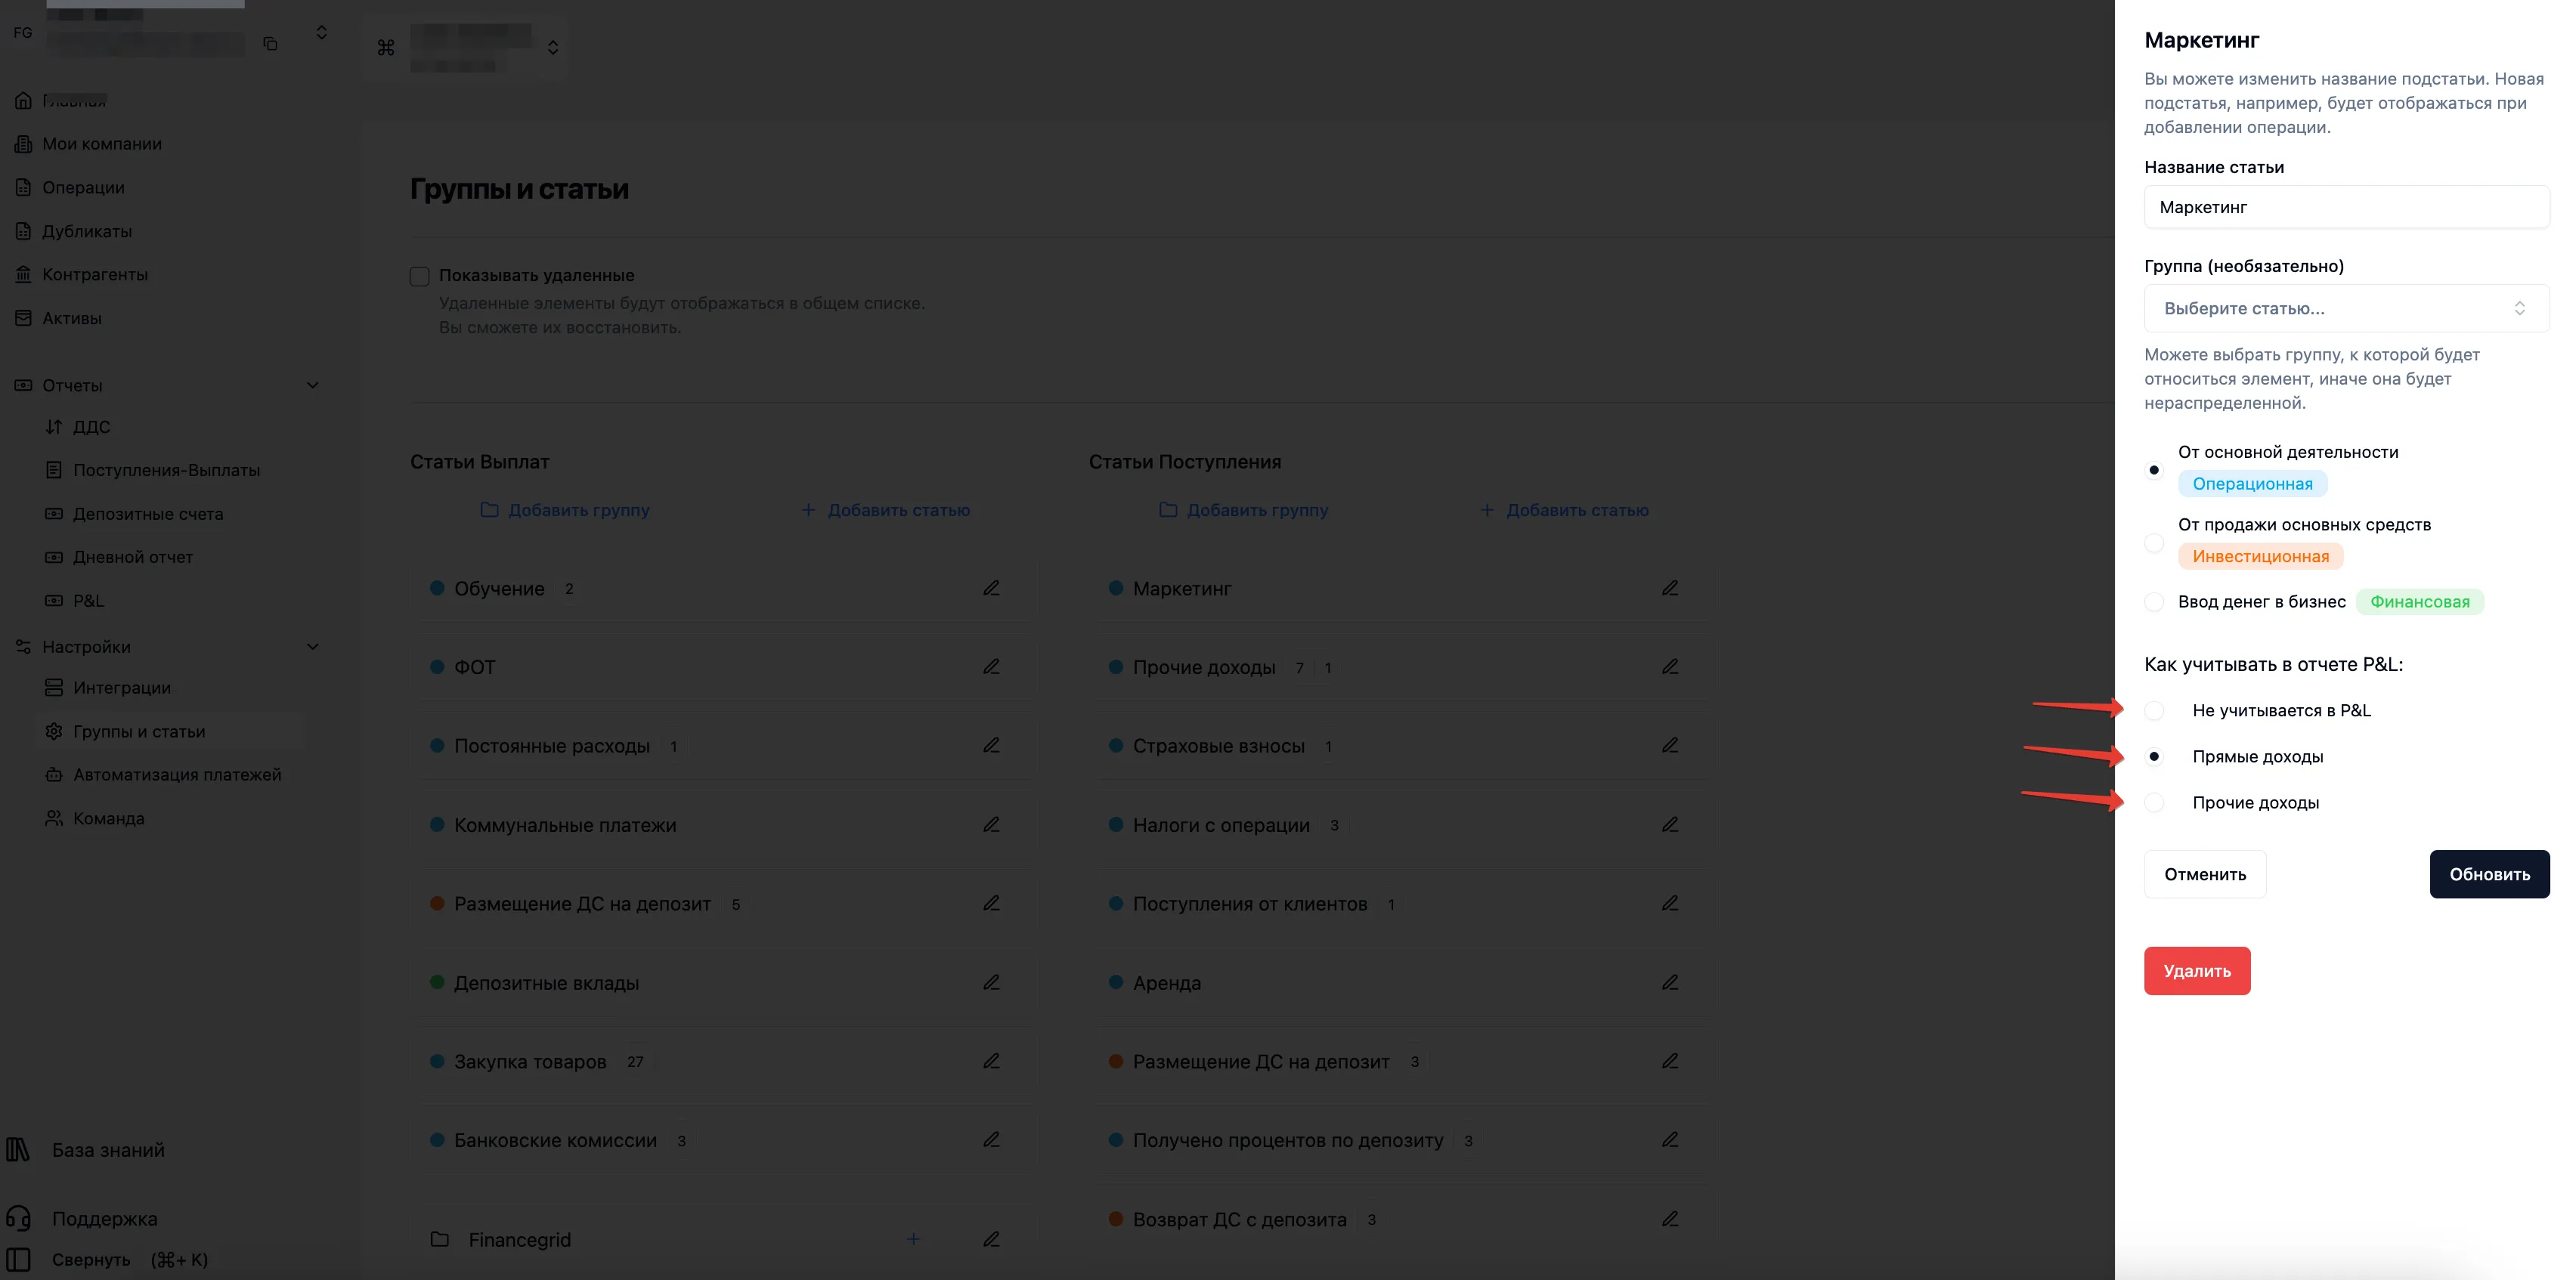The width and height of the screenshot is (2576, 1280).
Task: Click the Мои компании building icon
Action: click(x=24, y=144)
